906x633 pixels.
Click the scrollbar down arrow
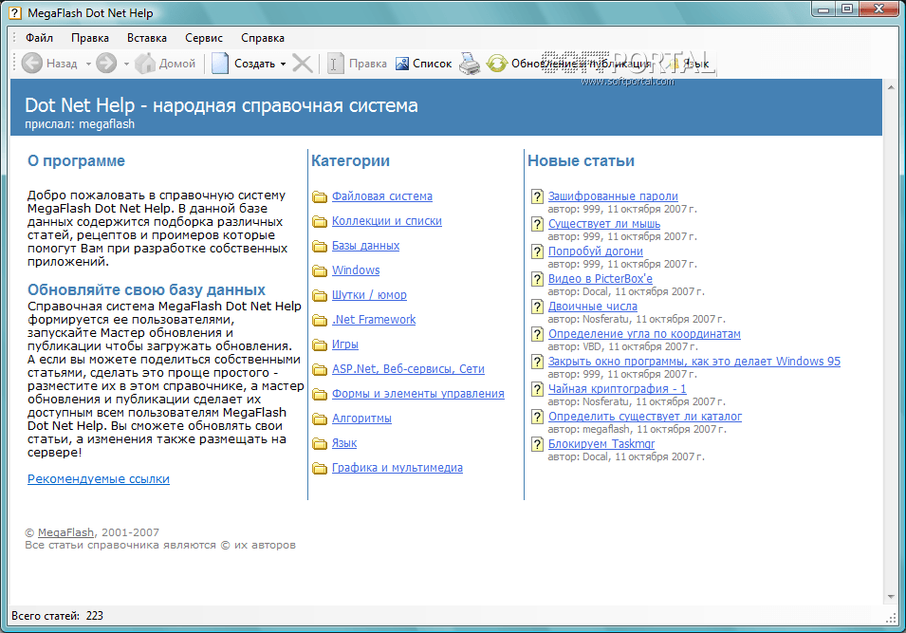point(890,597)
